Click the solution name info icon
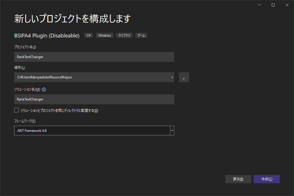The height and width of the screenshot is (196, 294). tap(44, 89)
